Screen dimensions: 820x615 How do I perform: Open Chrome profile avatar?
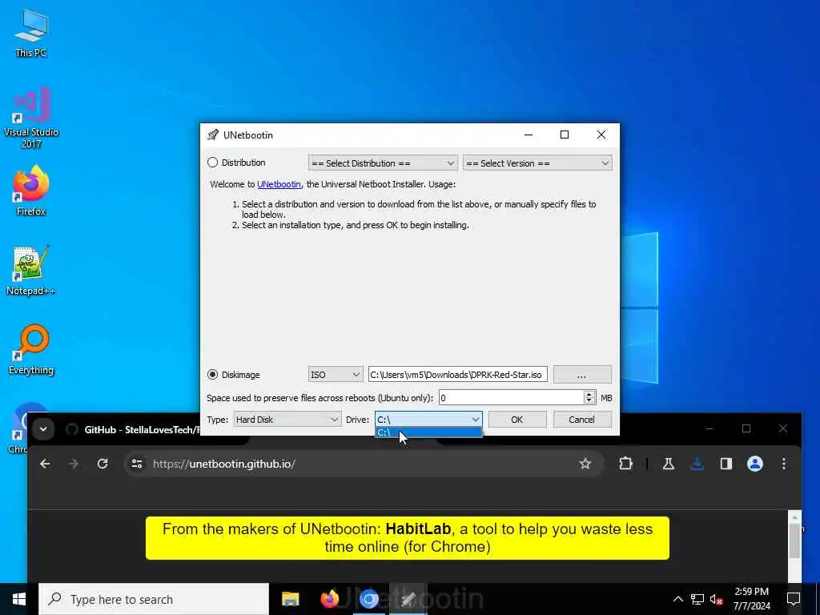point(754,464)
